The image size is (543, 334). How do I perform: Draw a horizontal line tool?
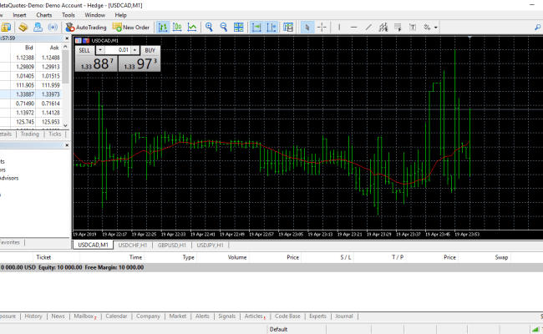point(353,27)
